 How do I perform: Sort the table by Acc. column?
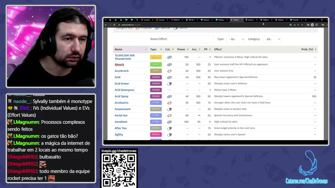click(196, 49)
